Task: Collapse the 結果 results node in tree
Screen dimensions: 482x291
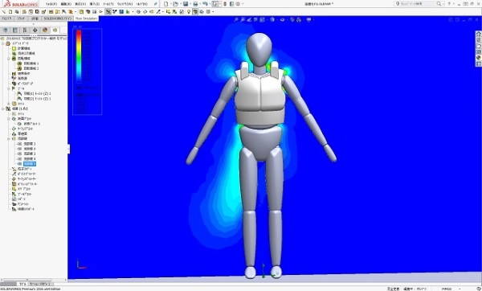Action: 3,109
